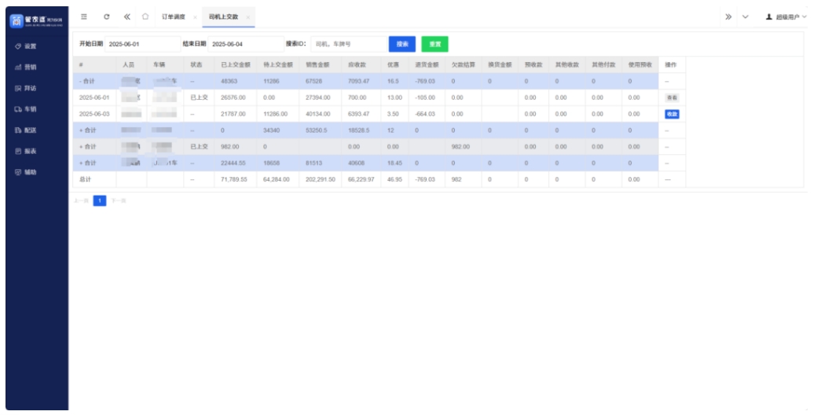The height and width of the screenshot is (415, 832).
Task: Click the blue 搜索 button
Action: tap(402, 44)
